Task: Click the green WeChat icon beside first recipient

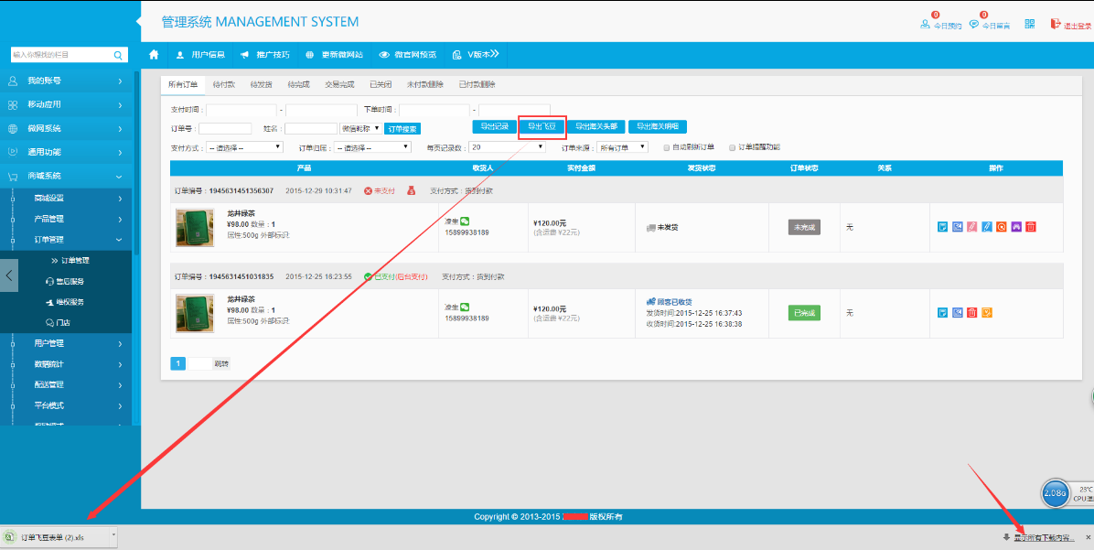Action: click(465, 221)
